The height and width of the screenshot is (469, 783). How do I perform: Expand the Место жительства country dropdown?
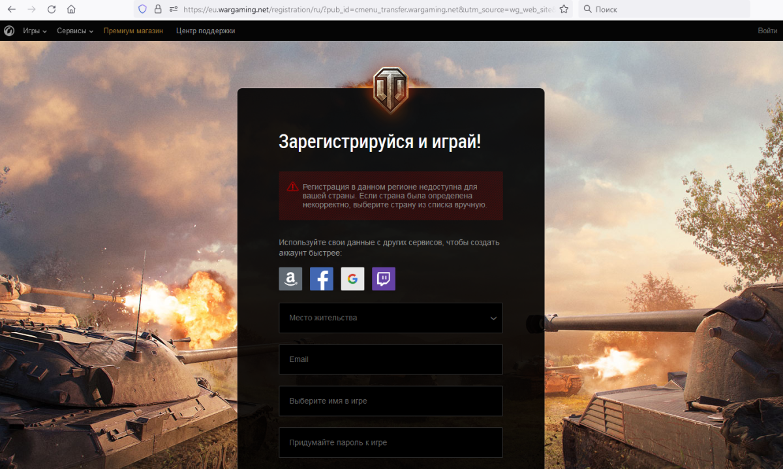coord(391,318)
